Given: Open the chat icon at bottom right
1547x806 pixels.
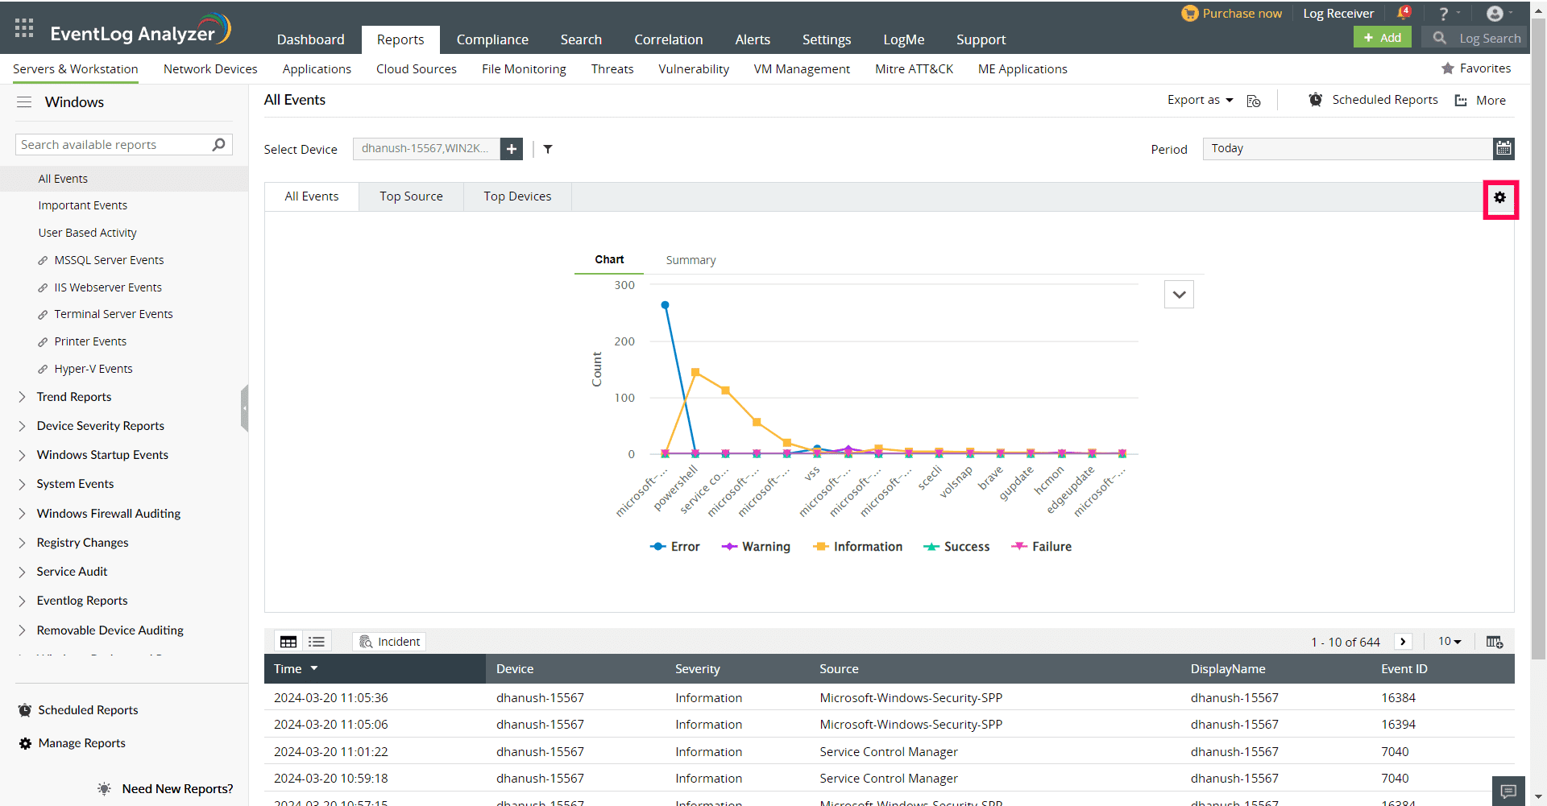Looking at the screenshot, I should point(1508,791).
